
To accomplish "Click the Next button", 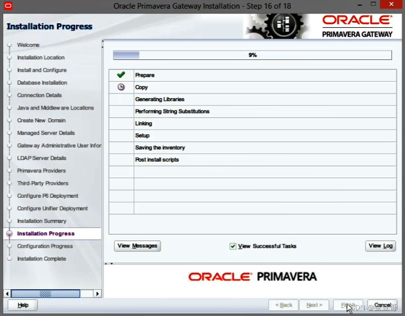I will pos(314,305).
